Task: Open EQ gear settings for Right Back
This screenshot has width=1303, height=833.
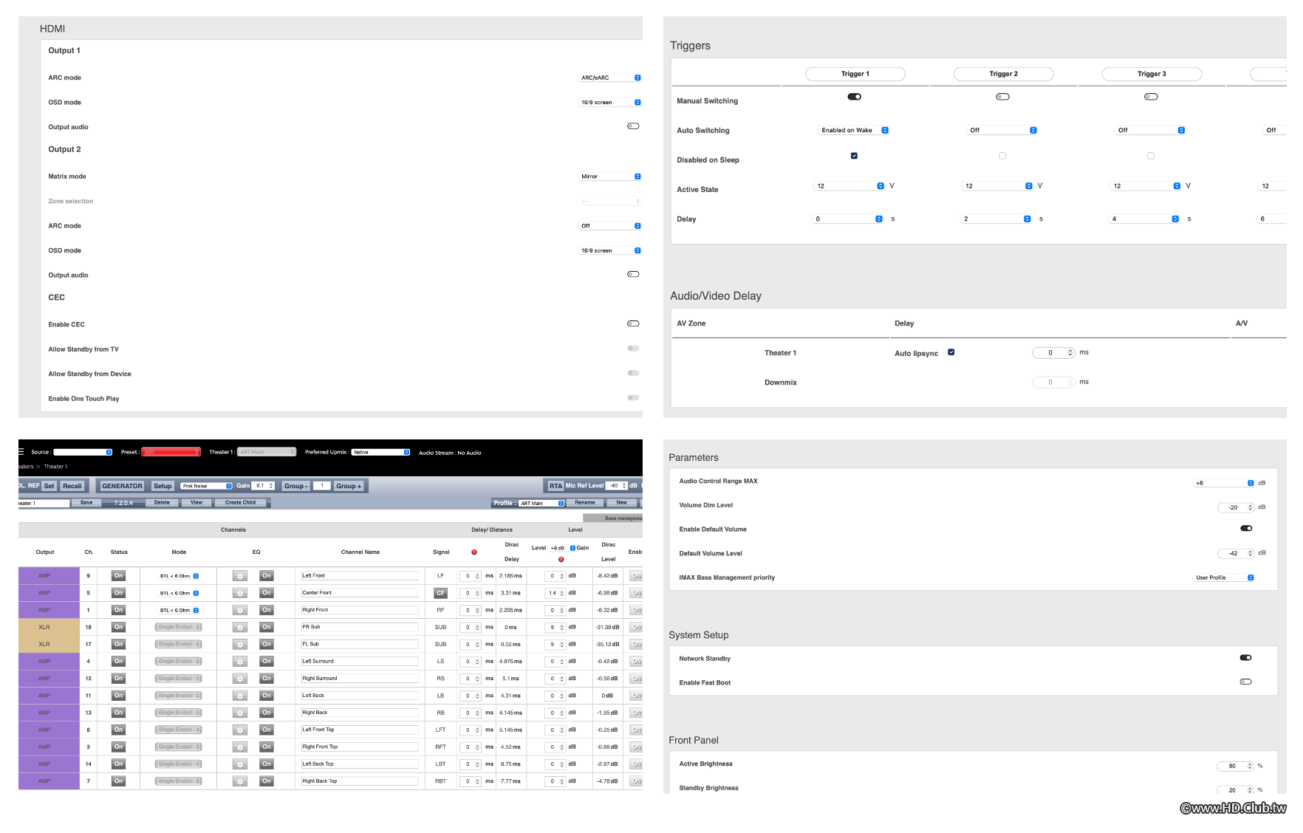Action: pos(239,713)
